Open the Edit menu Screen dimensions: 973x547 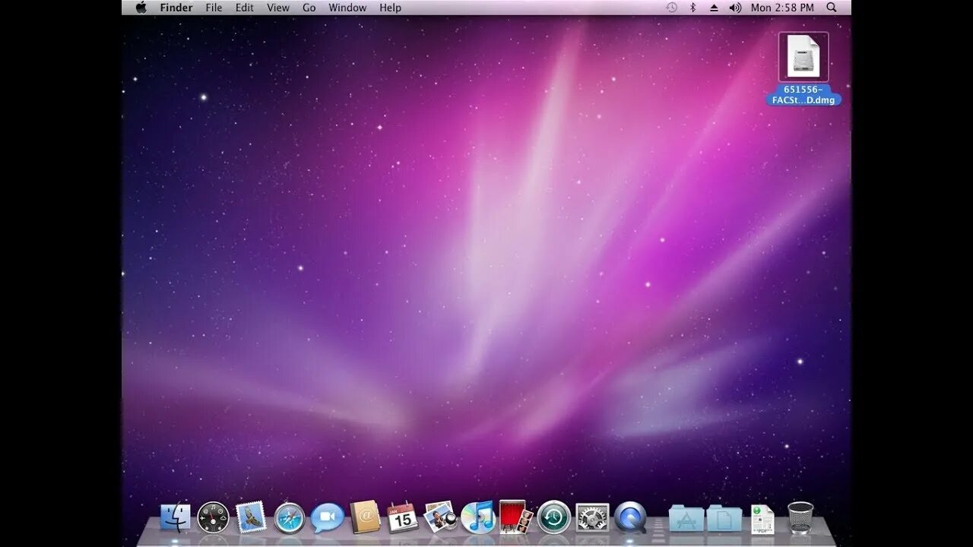click(x=245, y=8)
